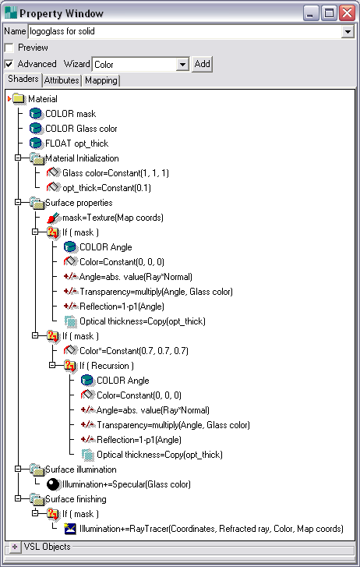The height and width of the screenshot is (567, 360).
Task: Click the Add button
Action: (x=202, y=65)
